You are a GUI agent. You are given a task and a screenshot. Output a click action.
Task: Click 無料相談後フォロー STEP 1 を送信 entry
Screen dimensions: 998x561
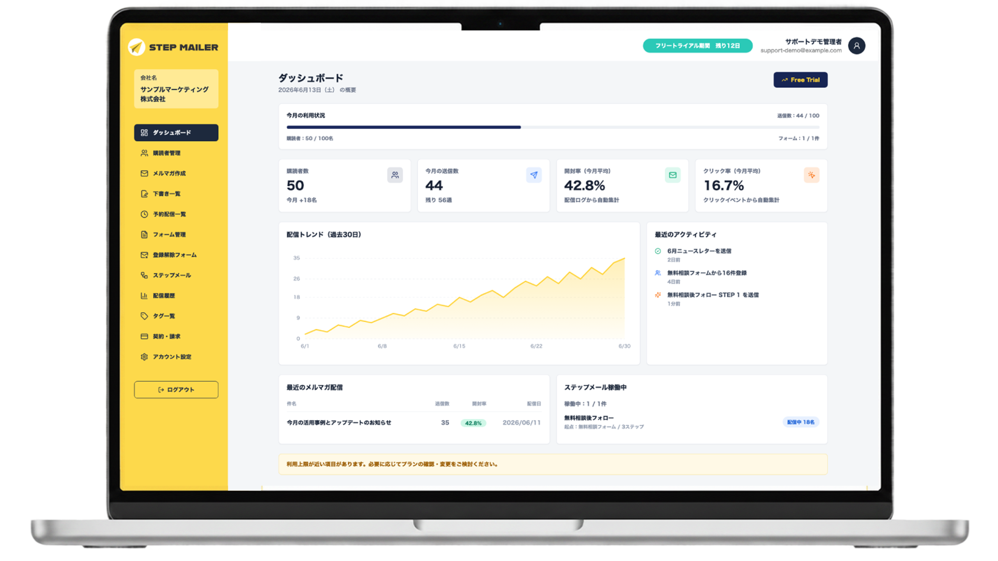pyautogui.click(x=706, y=299)
